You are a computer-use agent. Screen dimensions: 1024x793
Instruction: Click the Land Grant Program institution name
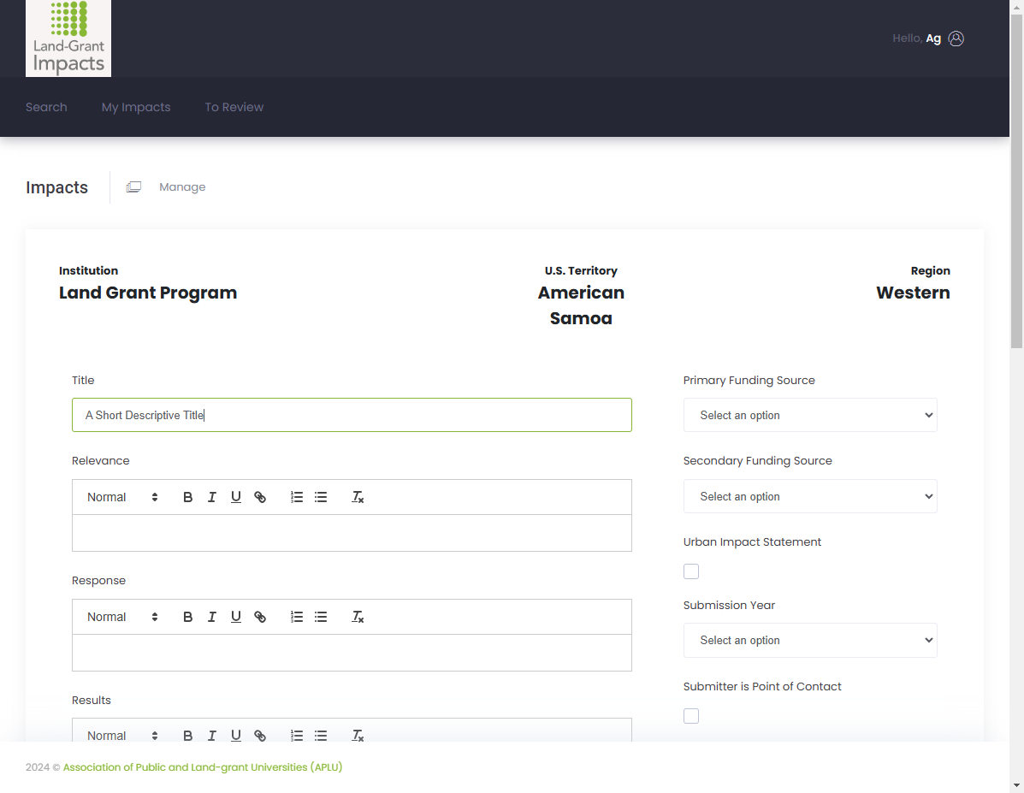point(148,293)
